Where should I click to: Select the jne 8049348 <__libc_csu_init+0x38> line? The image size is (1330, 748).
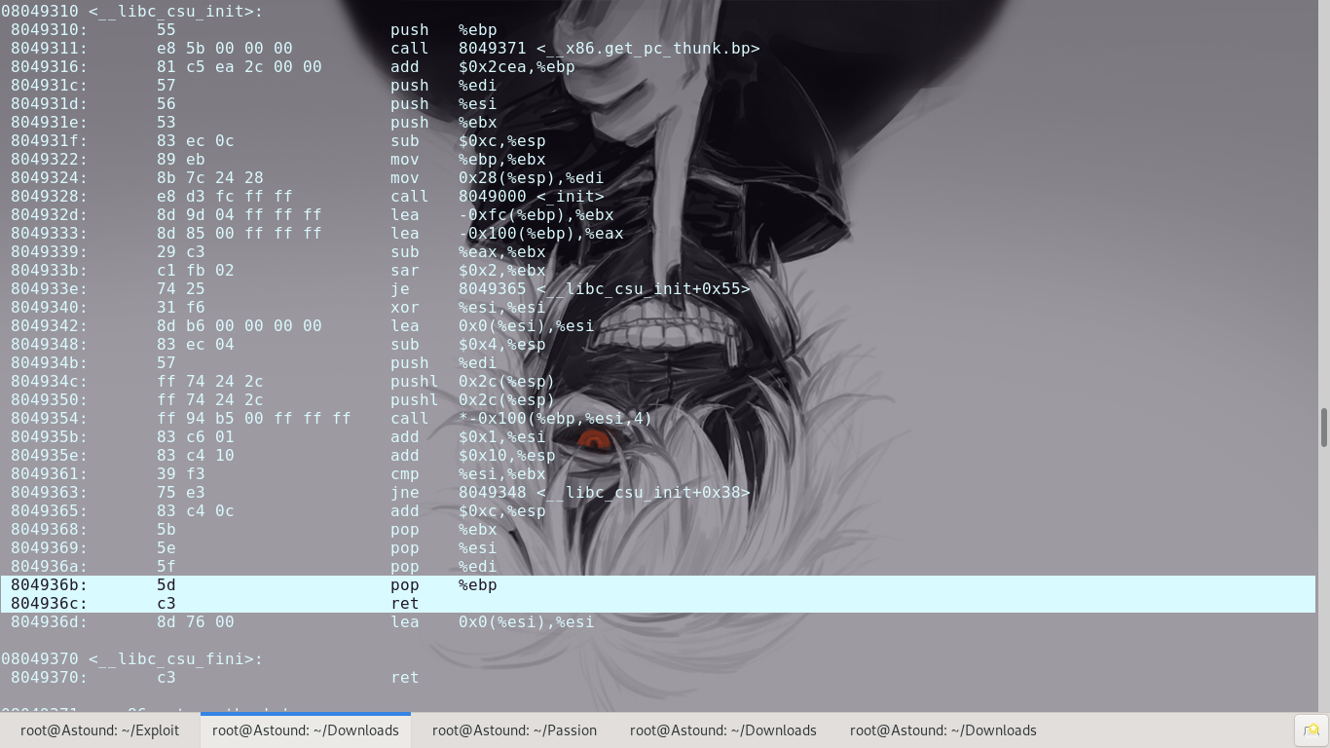click(x=570, y=493)
